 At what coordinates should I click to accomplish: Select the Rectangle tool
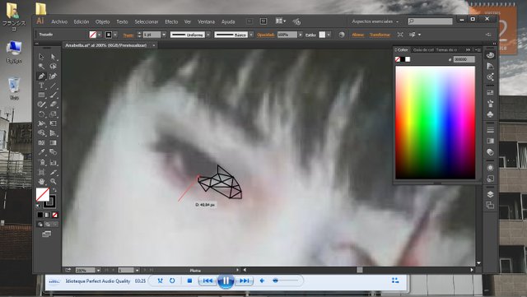point(41,95)
